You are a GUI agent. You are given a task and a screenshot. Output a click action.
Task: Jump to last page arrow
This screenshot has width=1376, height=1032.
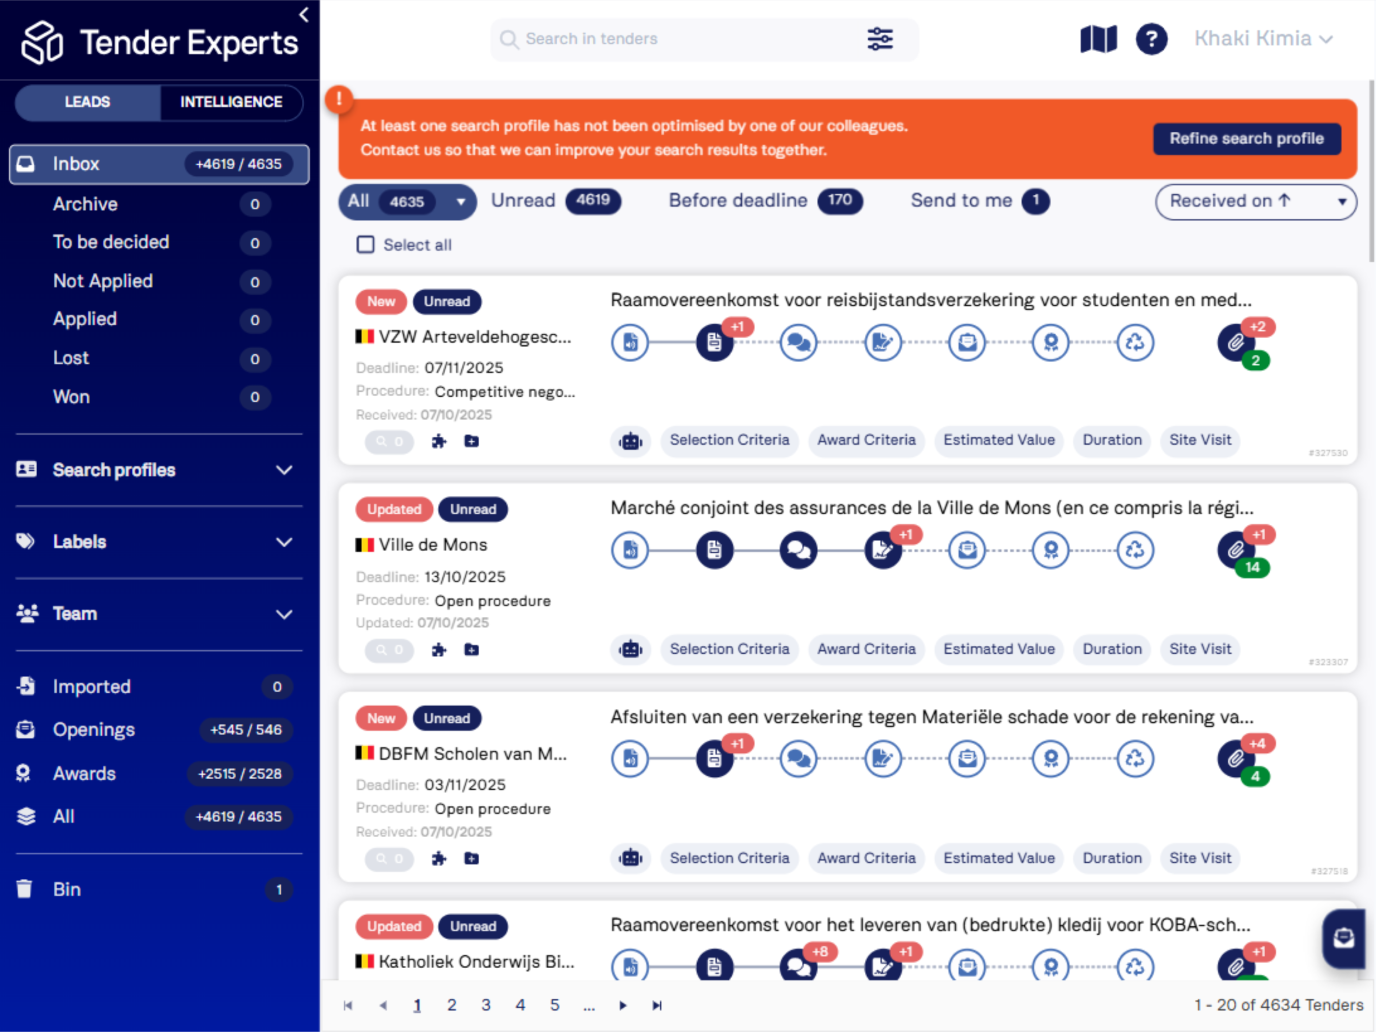(657, 1006)
